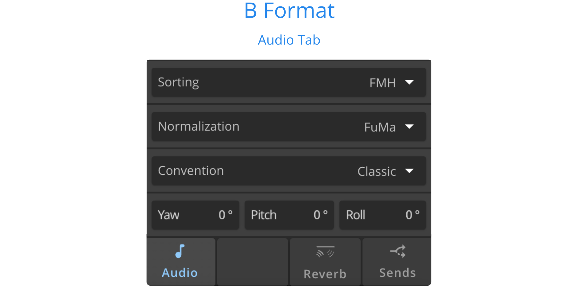Open the Sends tab label
The height and width of the screenshot is (289, 578).
(x=397, y=273)
